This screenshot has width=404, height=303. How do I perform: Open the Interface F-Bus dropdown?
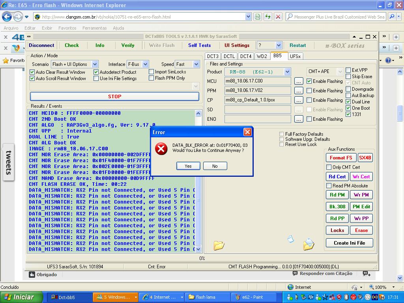pos(145,64)
